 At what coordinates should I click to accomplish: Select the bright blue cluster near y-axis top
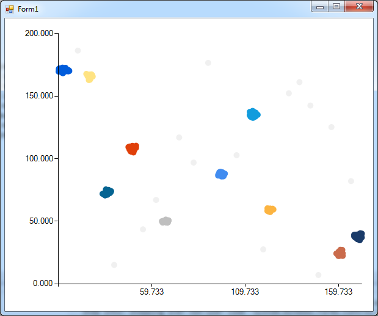click(x=64, y=70)
